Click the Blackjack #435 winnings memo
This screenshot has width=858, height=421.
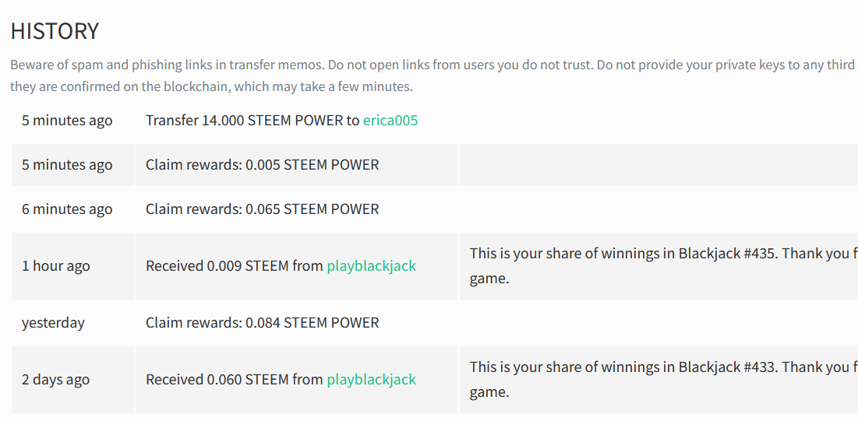tap(663, 266)
